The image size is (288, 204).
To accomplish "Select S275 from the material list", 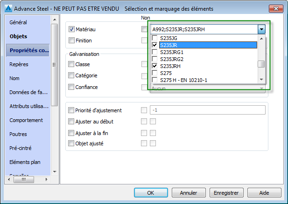I will [x=155, y=73].
